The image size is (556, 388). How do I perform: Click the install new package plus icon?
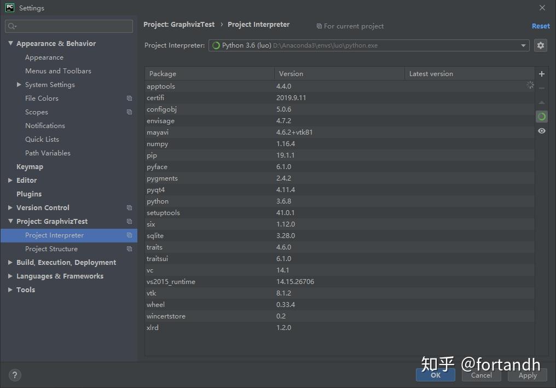[541, 73]
